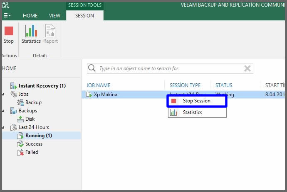Select Instant Recovery (1) tree node

click(x=42, y=86)
